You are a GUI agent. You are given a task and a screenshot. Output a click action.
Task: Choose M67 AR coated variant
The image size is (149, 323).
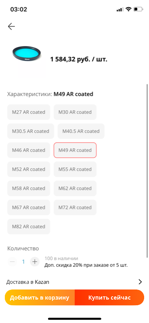[x=29, y=208]
